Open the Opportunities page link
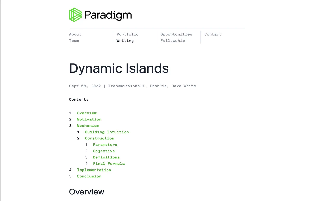Viewport: 312px width, 201px height. pos(176,34)
